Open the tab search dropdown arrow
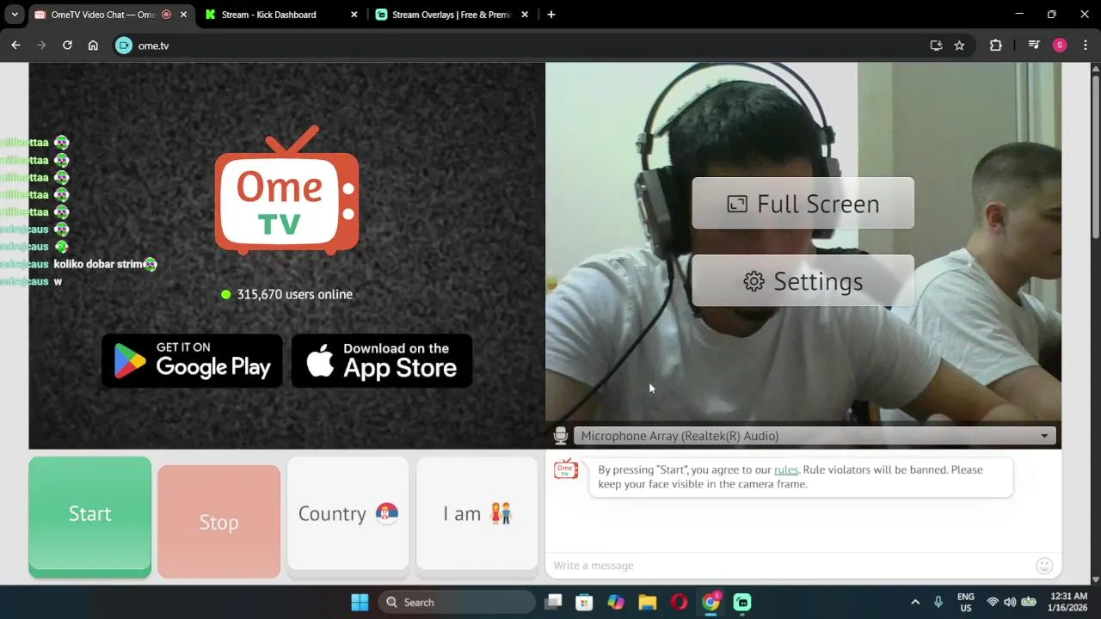 15,15
